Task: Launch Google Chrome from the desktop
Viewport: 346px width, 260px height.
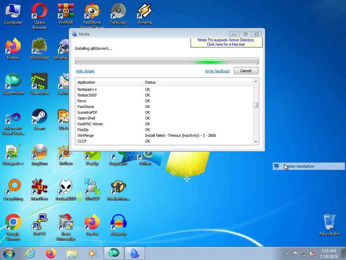Action: [13, 227]
